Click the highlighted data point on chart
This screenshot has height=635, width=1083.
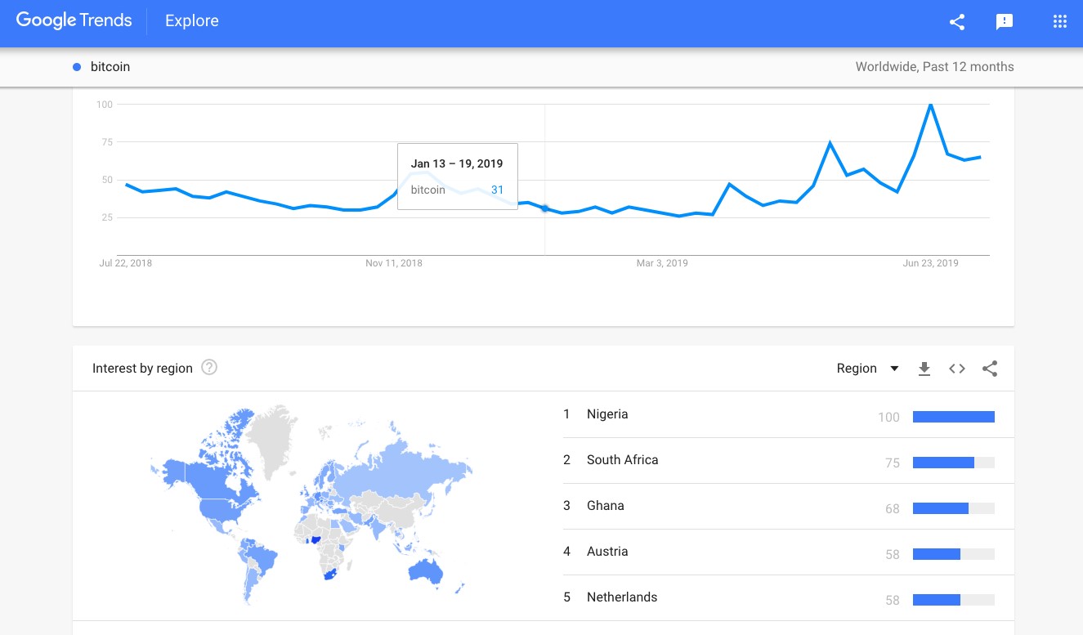pyautogui.click(x=545, y=208)
